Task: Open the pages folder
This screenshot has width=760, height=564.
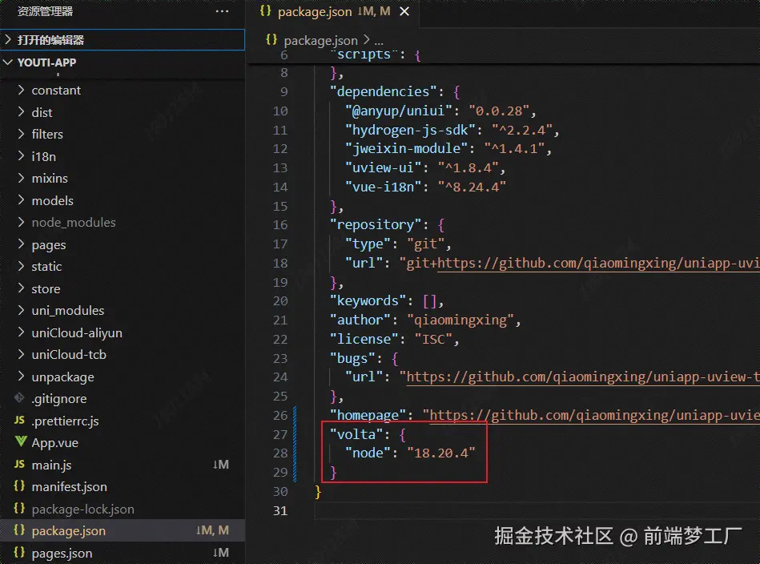Action: point(49,245)
